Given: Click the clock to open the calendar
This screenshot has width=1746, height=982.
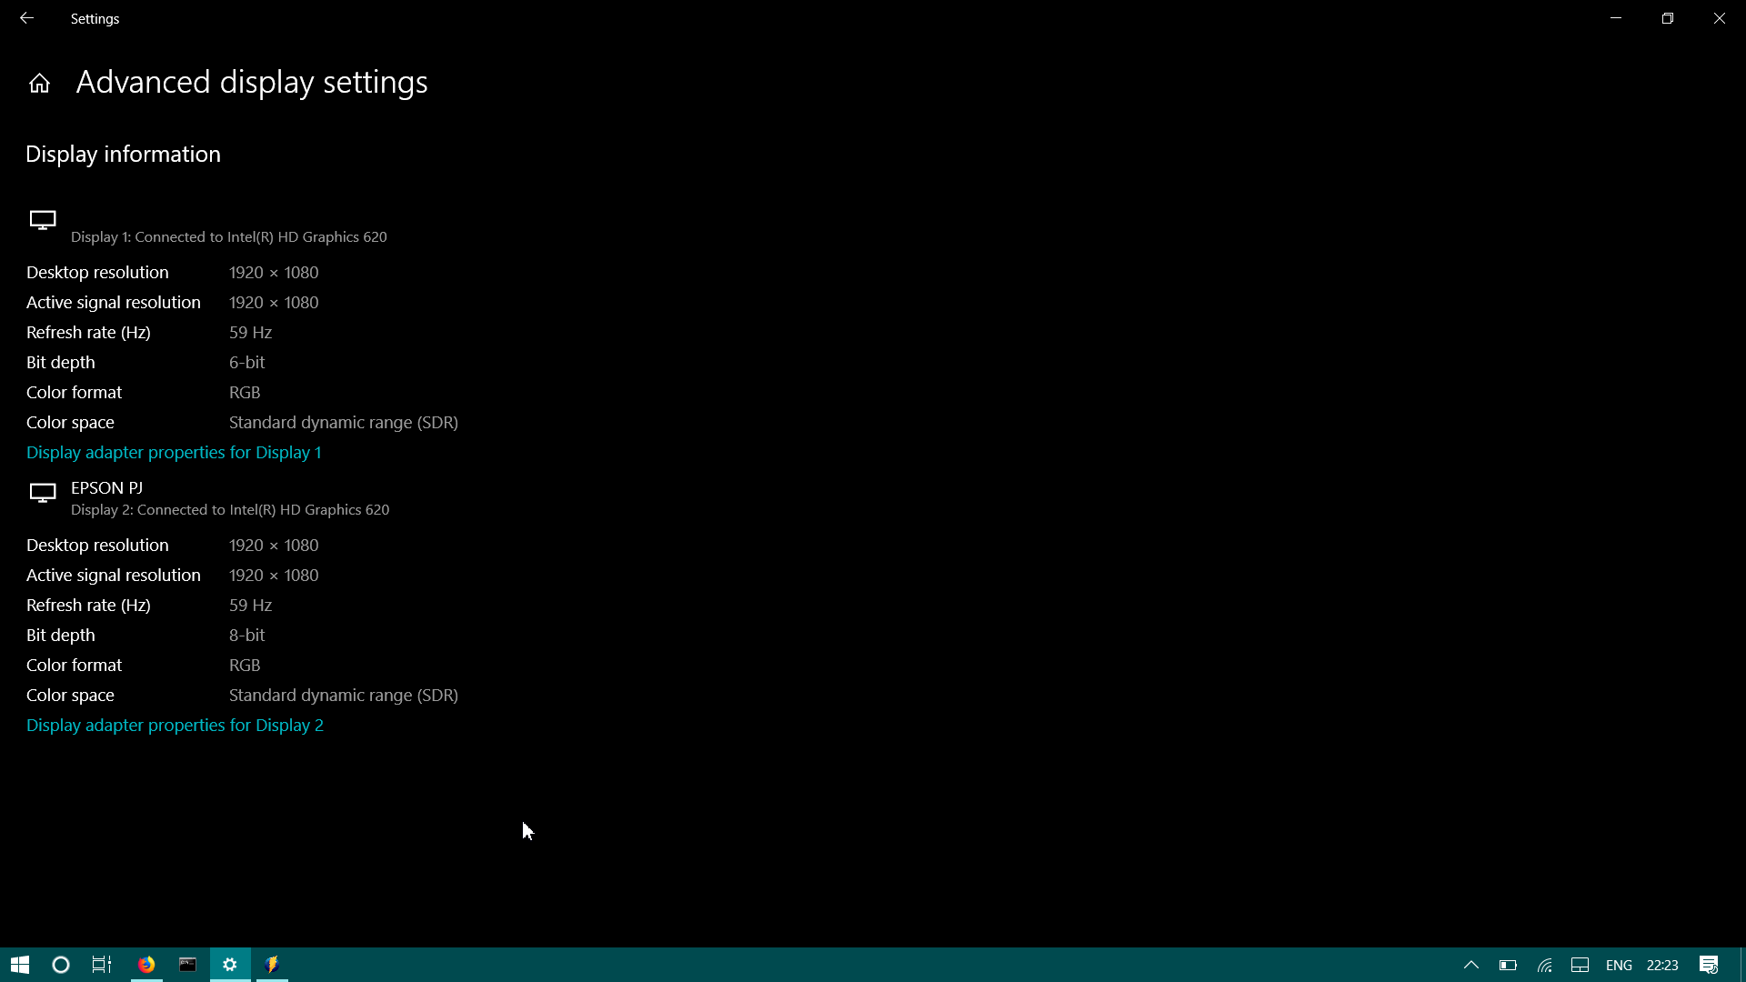Looking at the screenshot, I should tap(1661, 966).
